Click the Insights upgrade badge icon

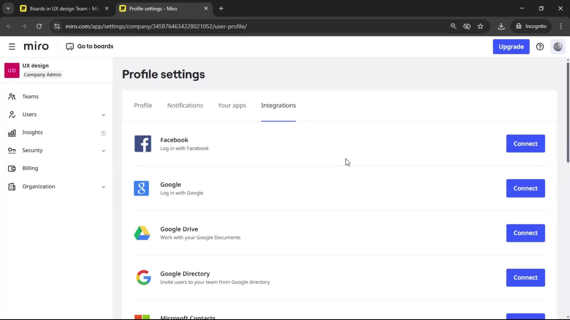point(103,133)
